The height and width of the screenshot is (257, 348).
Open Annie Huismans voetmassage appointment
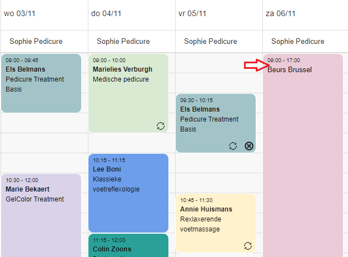(x=216, y=223)
